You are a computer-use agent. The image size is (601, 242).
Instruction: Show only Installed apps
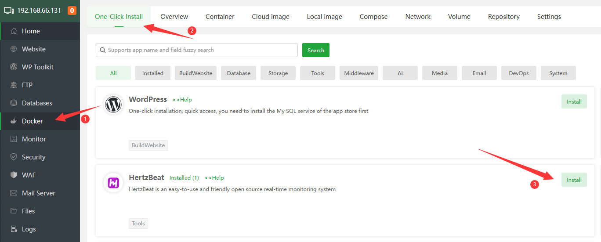click(152, 73)
